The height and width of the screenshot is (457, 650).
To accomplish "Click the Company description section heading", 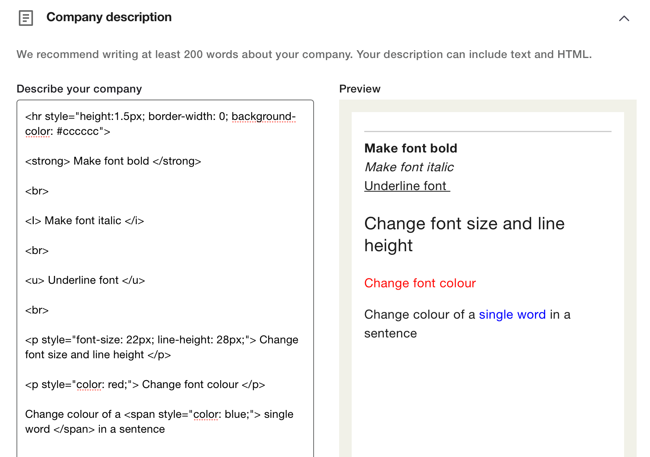I will pos(109,17).
